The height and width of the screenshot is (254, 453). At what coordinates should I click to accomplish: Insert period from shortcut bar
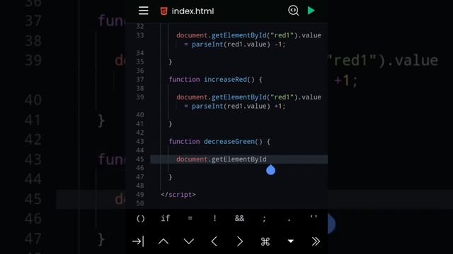click(289, 220)
